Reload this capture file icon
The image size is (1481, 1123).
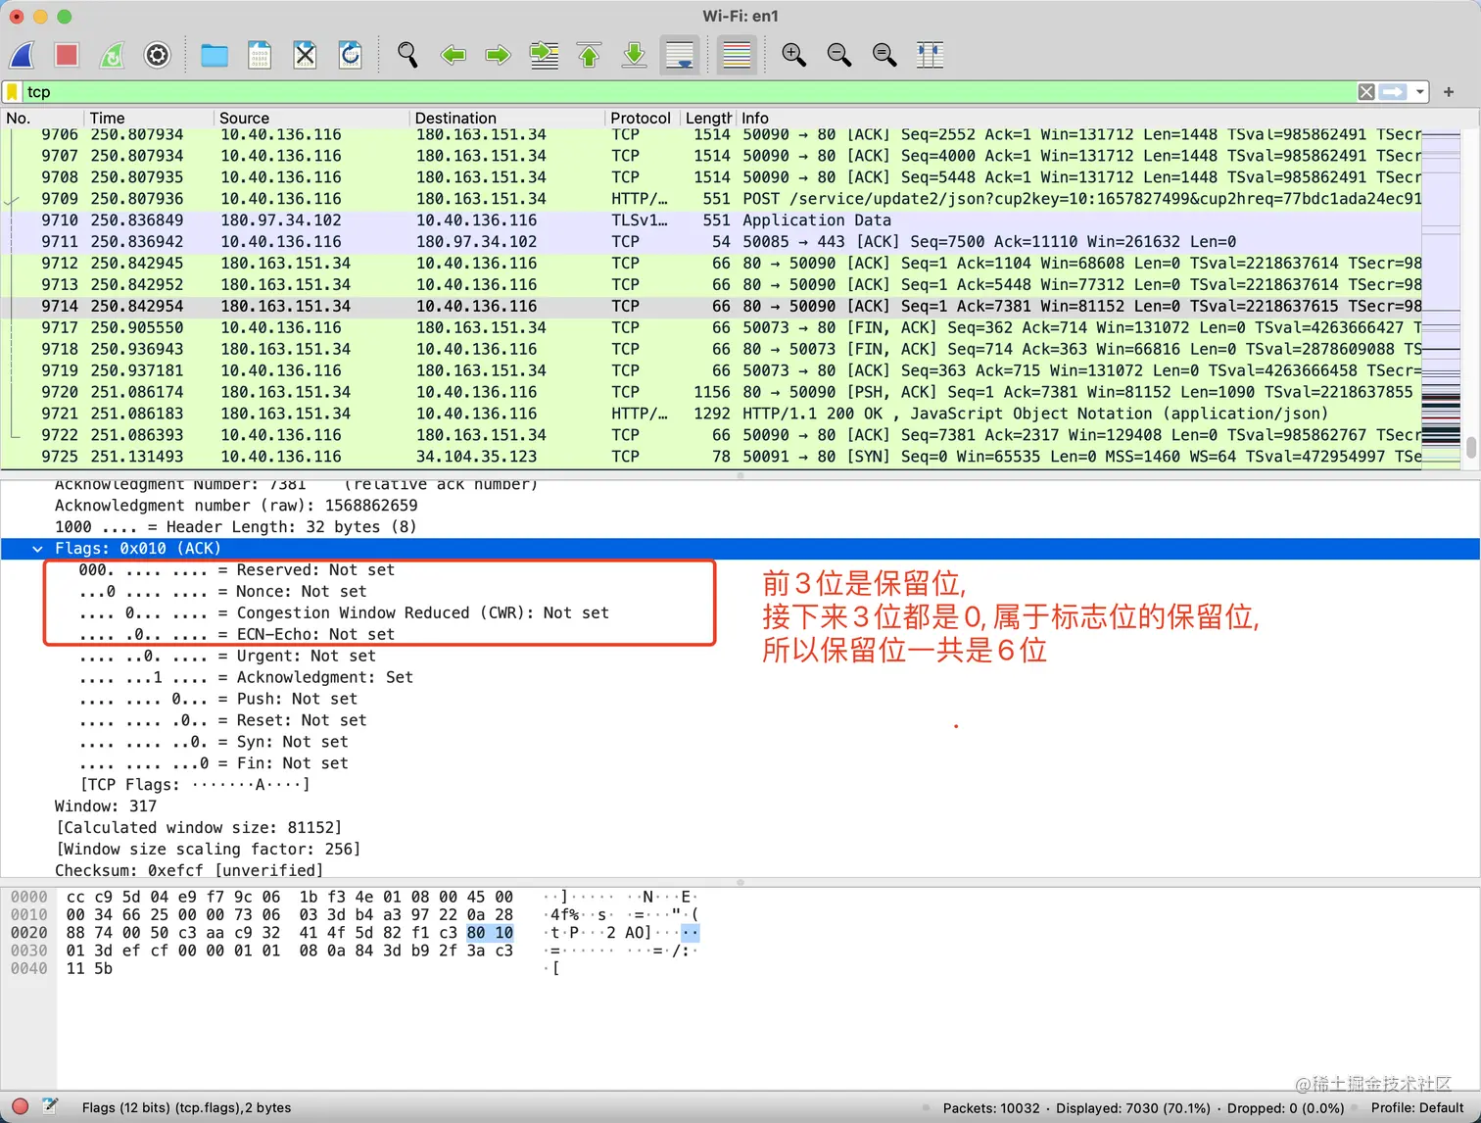pos(350,55)
